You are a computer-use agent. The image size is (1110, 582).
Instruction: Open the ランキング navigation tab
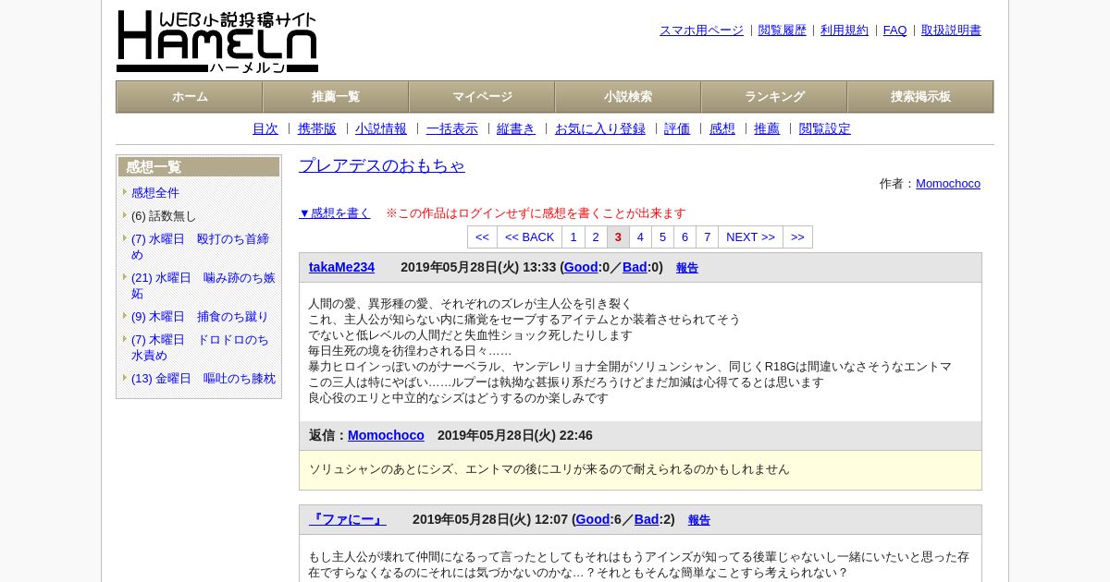point(774,97)
